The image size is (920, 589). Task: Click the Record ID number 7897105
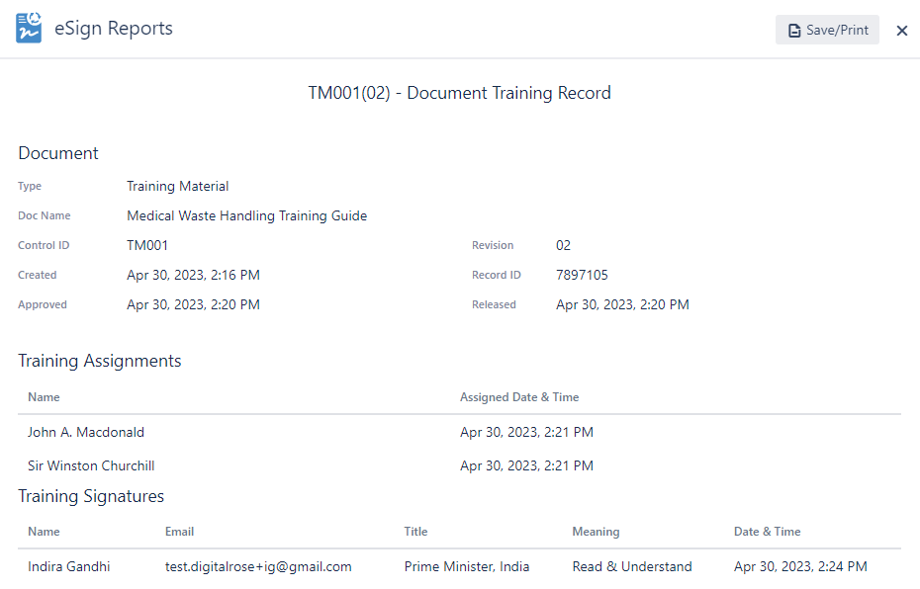click(582, 275)
